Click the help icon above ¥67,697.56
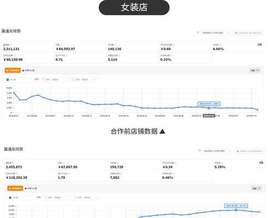This screenshot has width=268, height=218. [63, 163]
